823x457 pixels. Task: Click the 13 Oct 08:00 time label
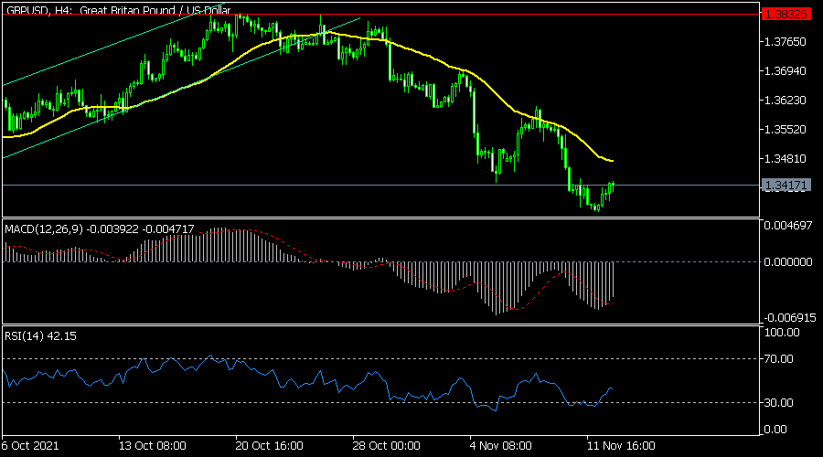152,446
